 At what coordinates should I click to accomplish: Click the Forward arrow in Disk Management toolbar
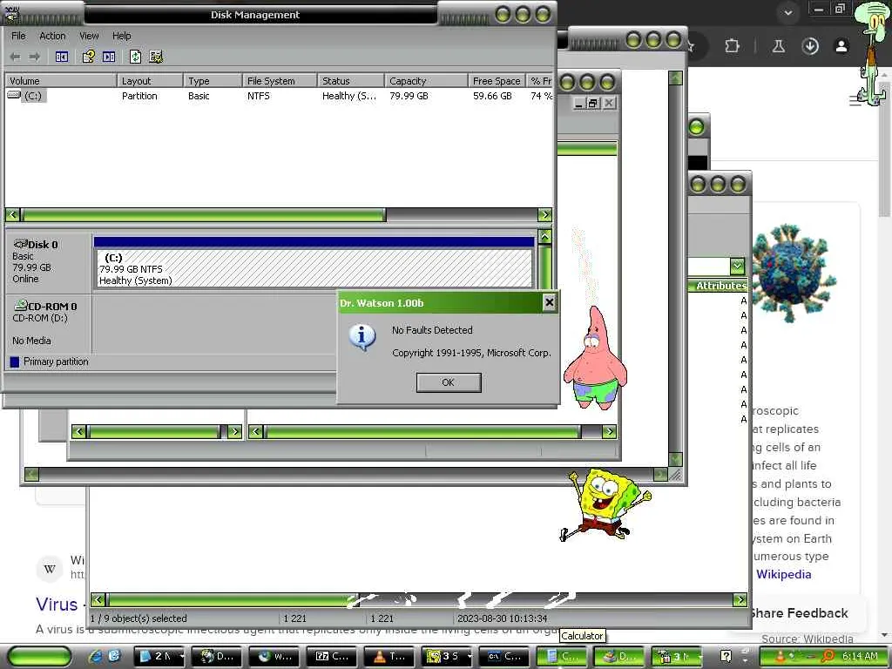tap(35, 57)
